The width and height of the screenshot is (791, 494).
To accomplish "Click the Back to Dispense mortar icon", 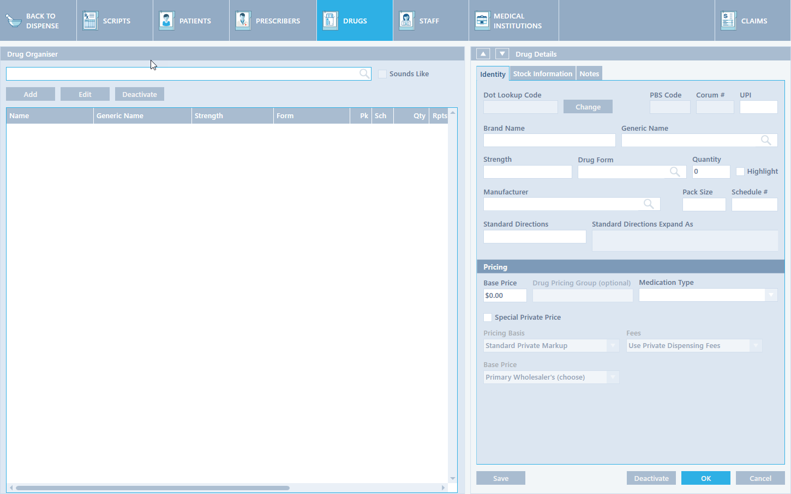I will (14, 21).
